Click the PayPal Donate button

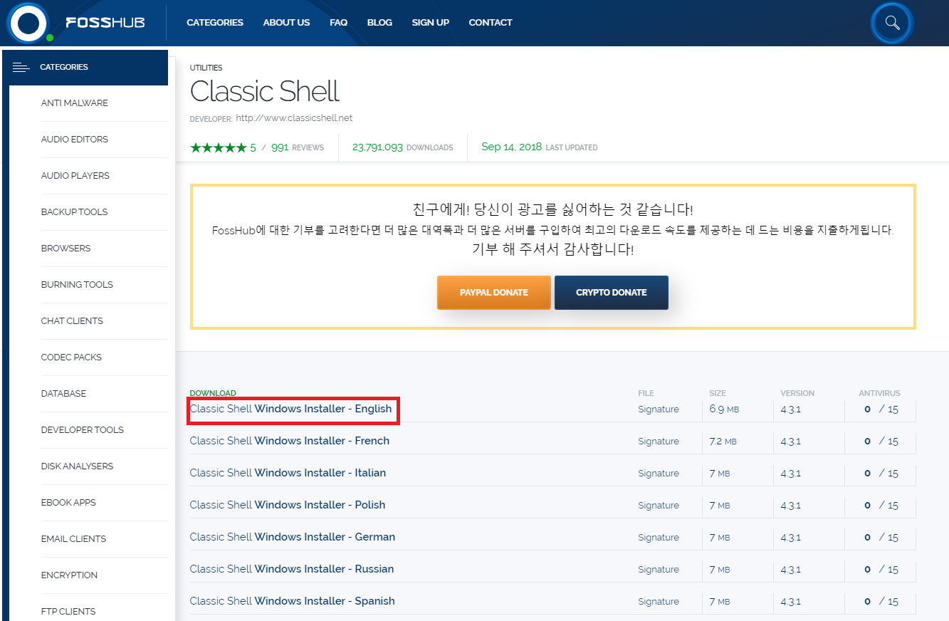(x=494, y=293)
